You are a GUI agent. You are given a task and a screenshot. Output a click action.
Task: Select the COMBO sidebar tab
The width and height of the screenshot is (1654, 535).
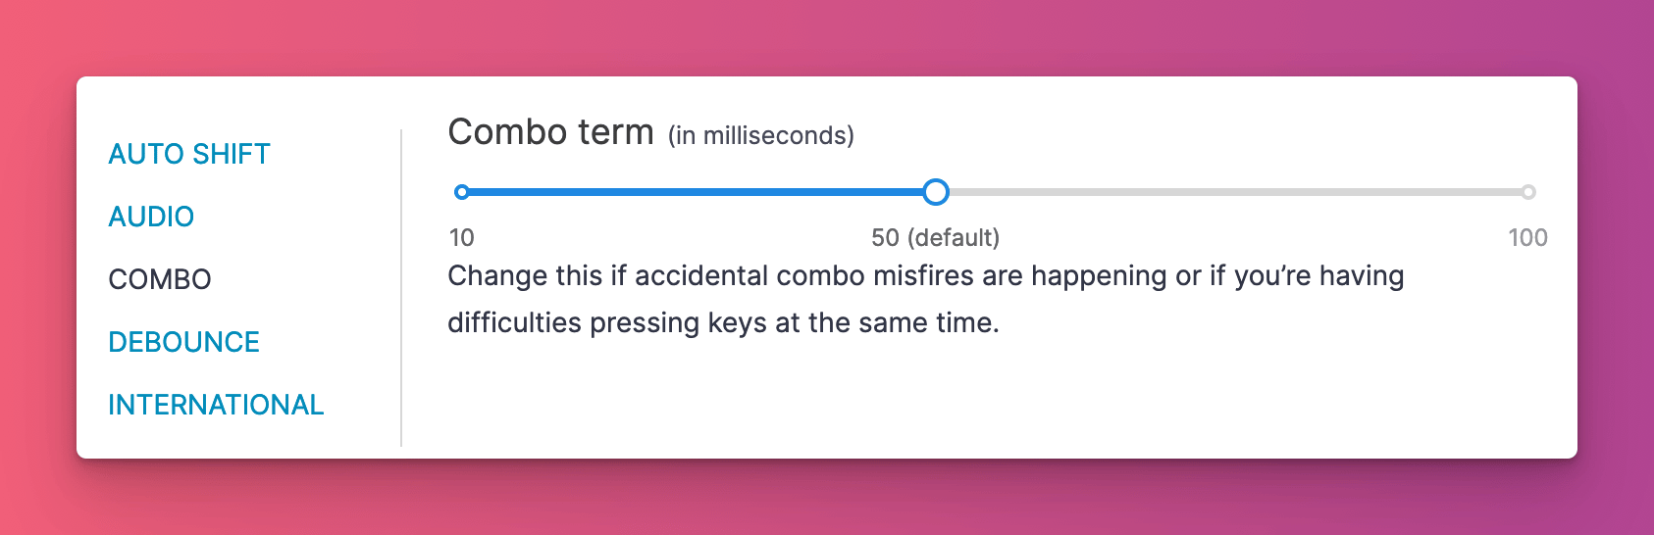[160, 279]
